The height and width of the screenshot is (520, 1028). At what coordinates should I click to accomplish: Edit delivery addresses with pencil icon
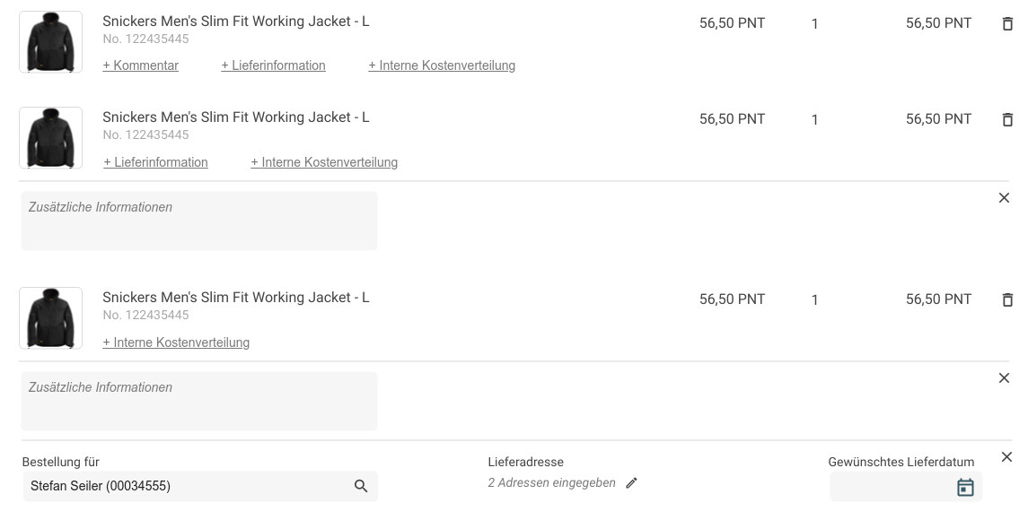[631, 483]
